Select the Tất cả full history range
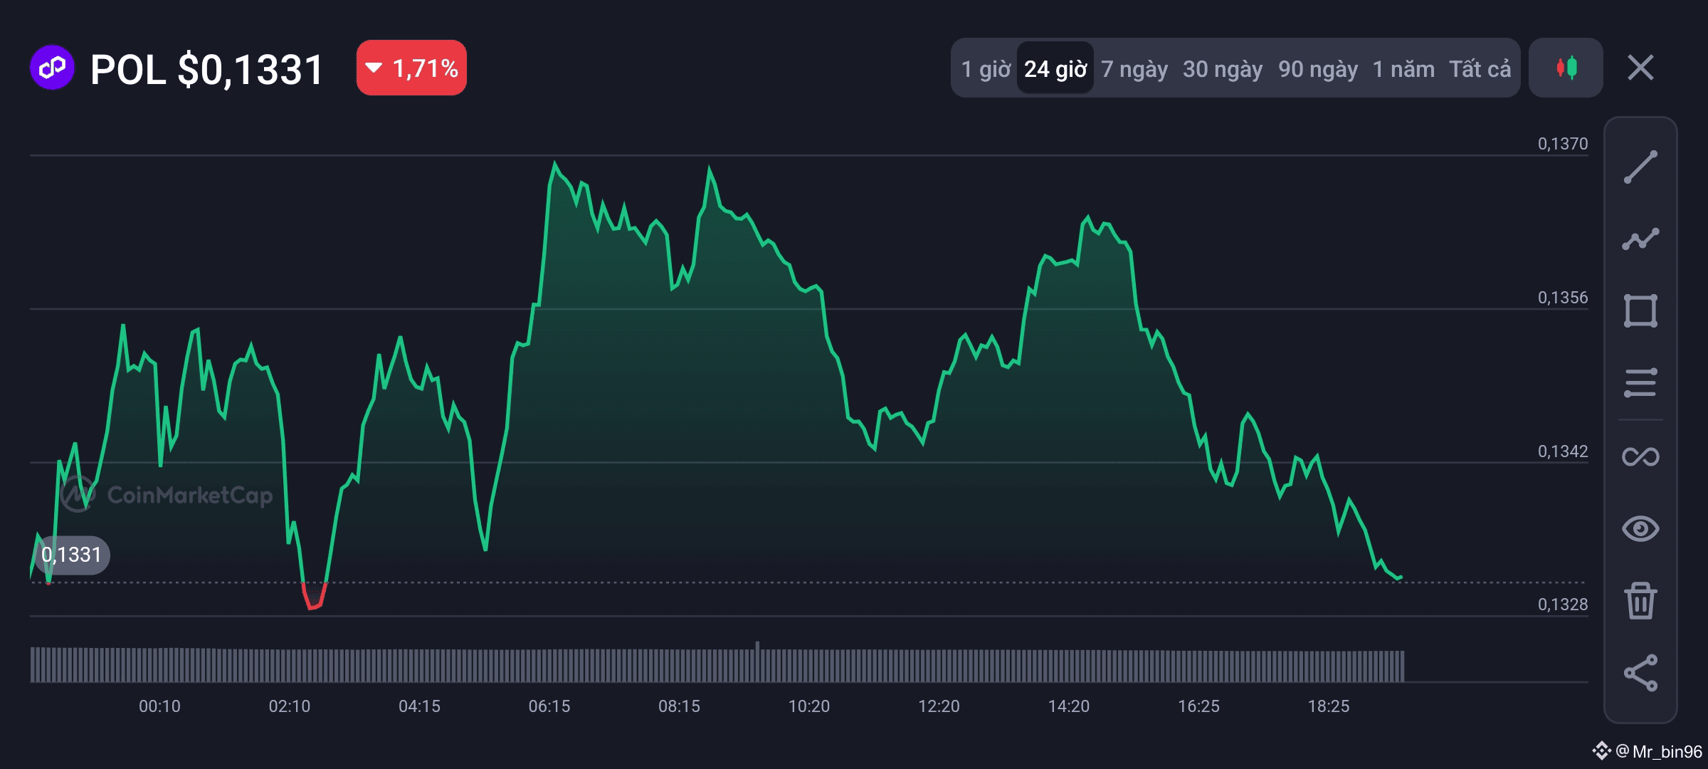1708x769 pixels. pyautogui.click(x=1480, y=69)
